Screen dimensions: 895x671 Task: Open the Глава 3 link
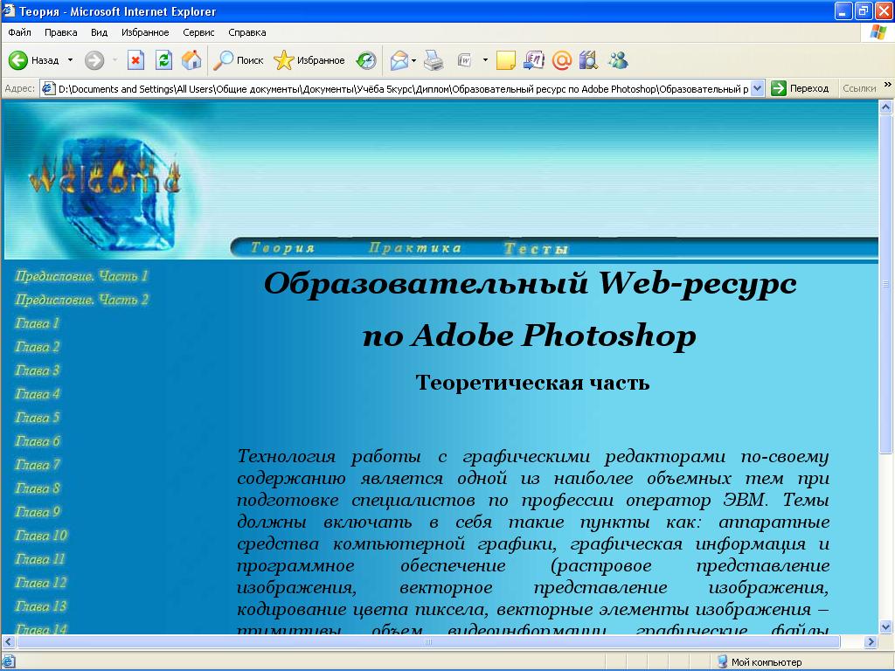click(x=37, y=370)
